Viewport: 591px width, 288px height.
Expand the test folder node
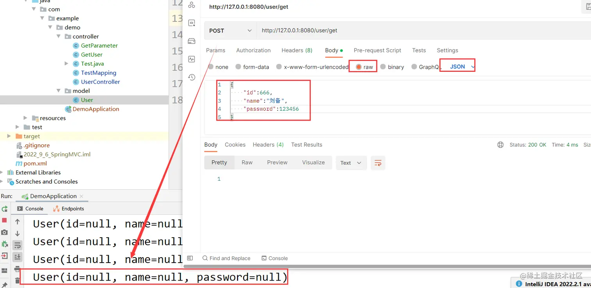[18, 127]
